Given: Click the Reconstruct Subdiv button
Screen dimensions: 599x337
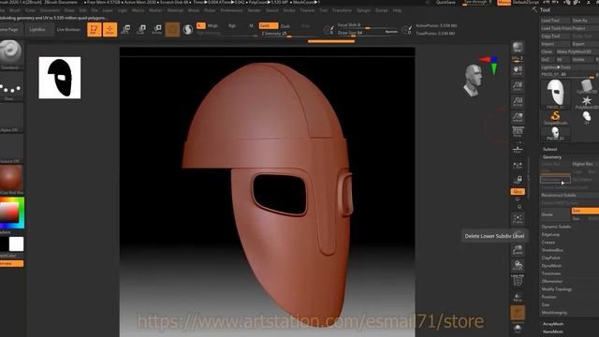Looking at the screenshot, I should [569, 196].
